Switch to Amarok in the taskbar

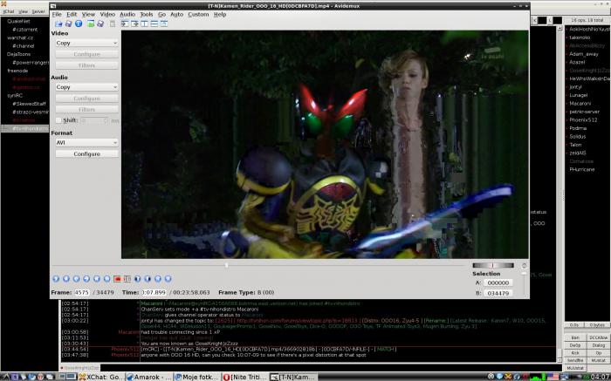(x=149, y=377)
